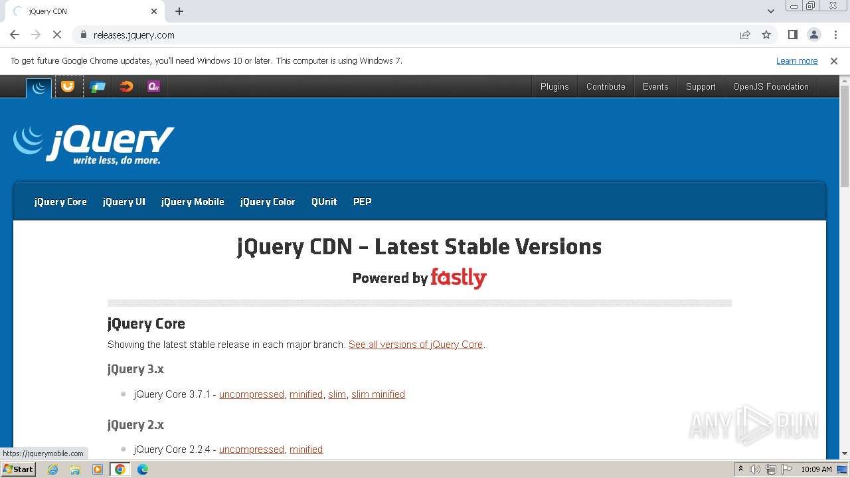Click the scrollbar up arrow

(845, 80)
